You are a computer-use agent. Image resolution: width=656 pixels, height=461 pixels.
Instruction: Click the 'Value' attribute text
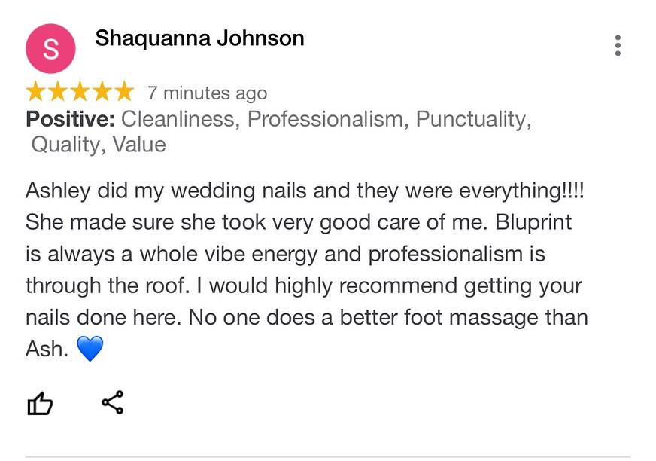(x=139, y=145)
